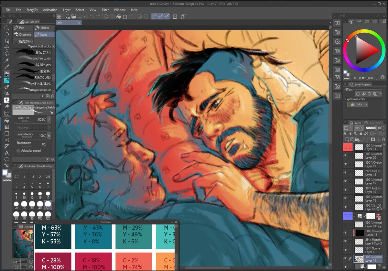The image size is (388, 271).
Task: Select the Fill bucket tool
Action: pos(6,120)
